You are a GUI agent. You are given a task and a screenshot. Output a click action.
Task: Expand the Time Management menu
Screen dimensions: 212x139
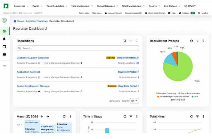tap(82, 6)
